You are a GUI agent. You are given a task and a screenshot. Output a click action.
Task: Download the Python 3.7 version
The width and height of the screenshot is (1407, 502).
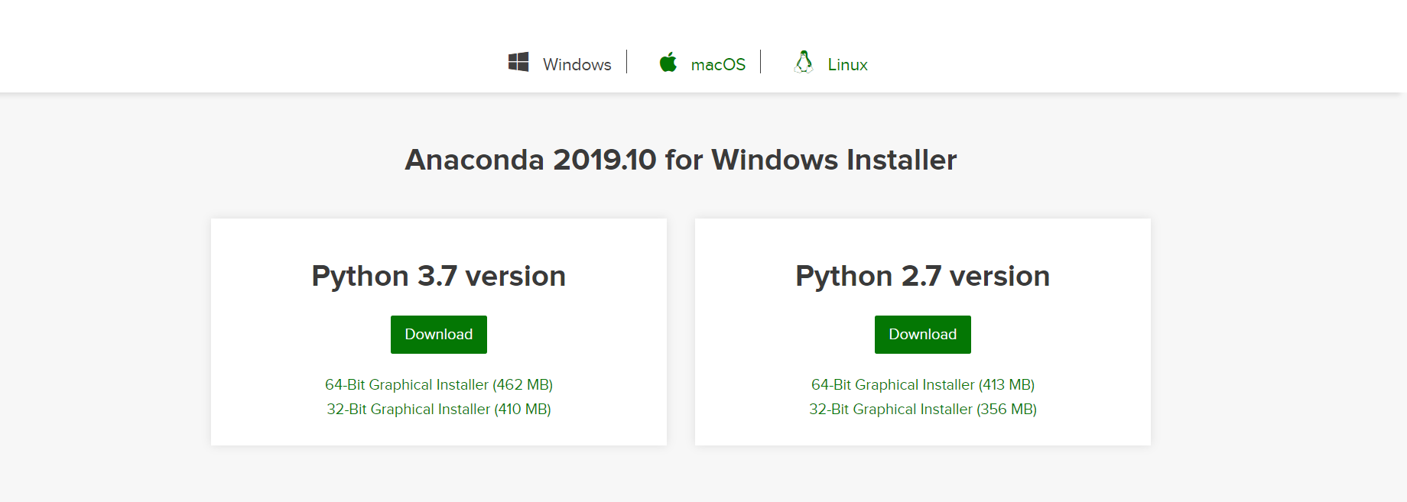pyautogui.click(x=439, y=335)
